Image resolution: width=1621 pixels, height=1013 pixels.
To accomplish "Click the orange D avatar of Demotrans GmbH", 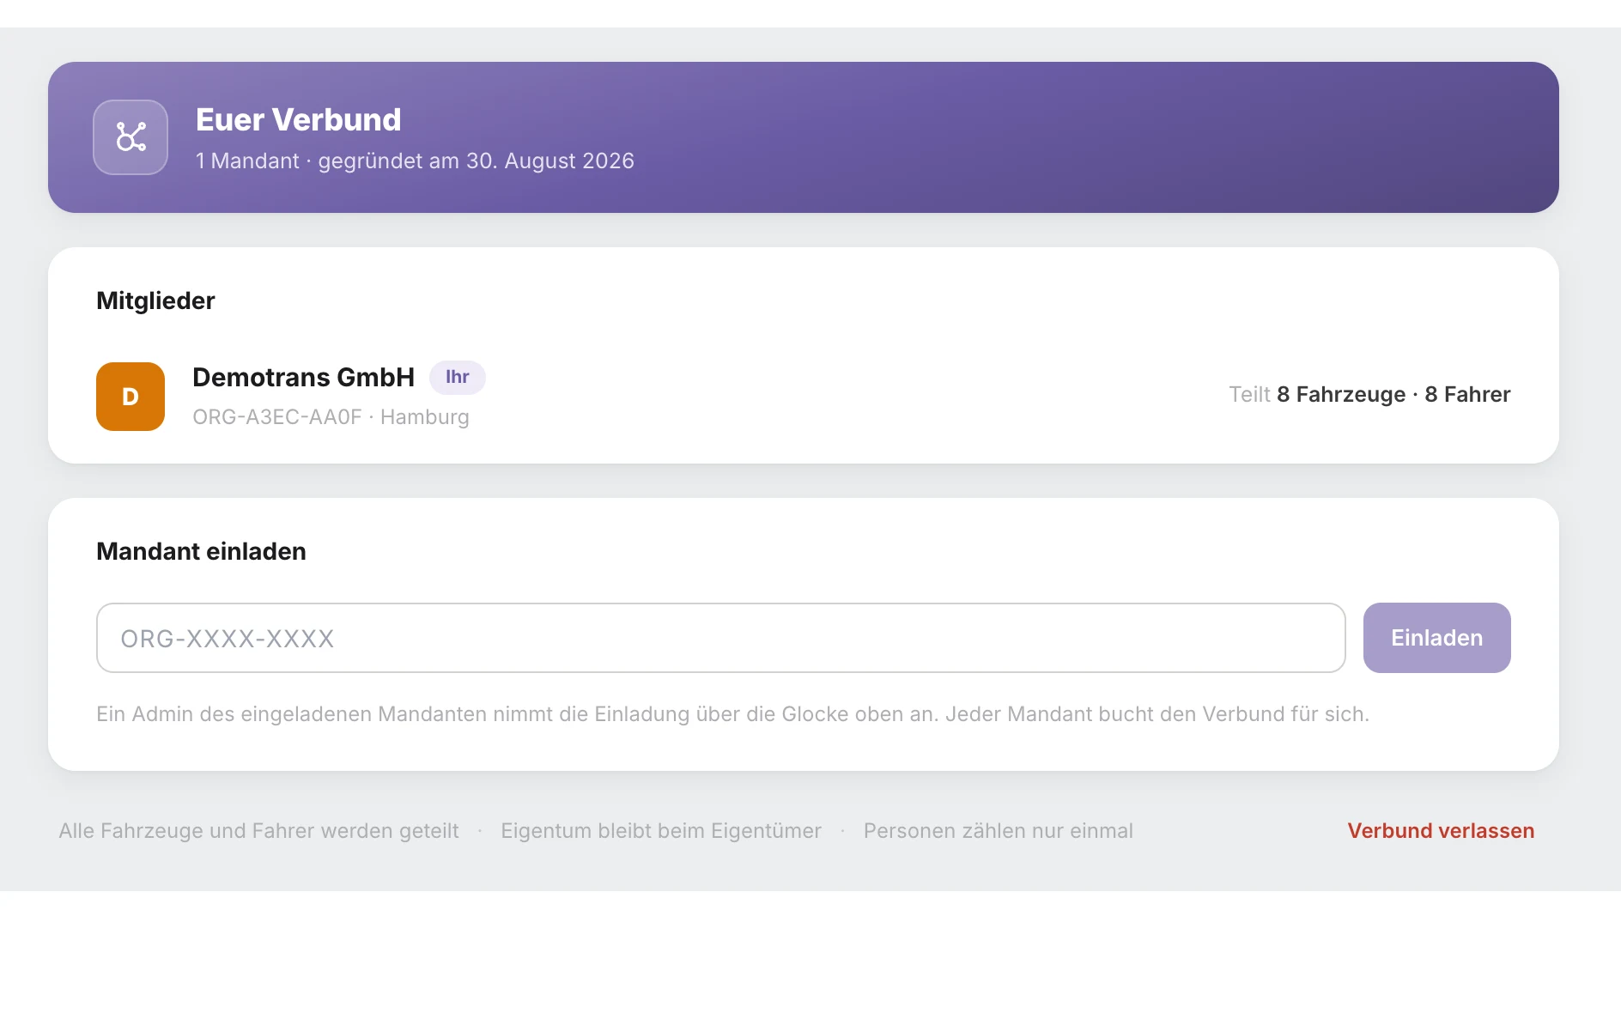I will pyautogui.click(x=131, y=397).
